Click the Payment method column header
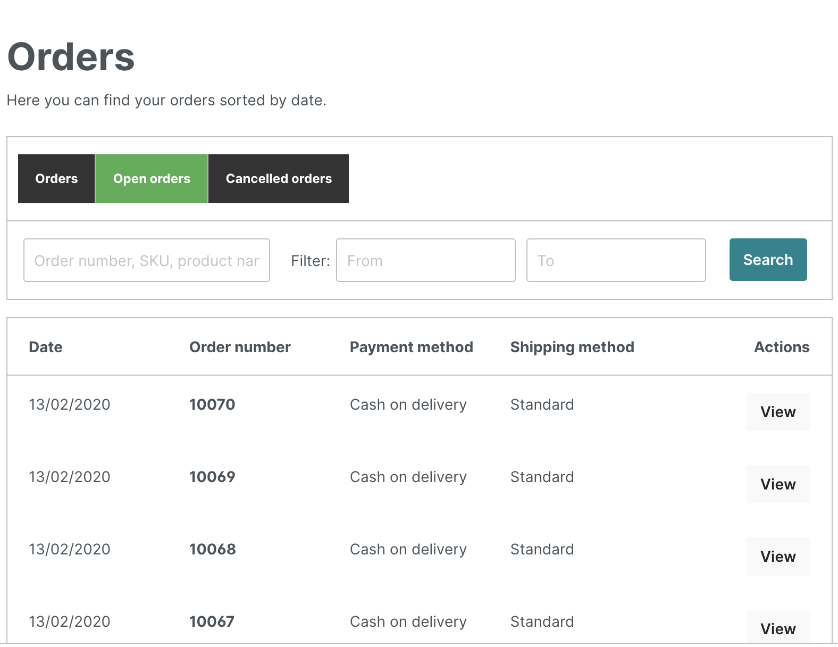This screenshot has width=838, height=647. [412, 347]
